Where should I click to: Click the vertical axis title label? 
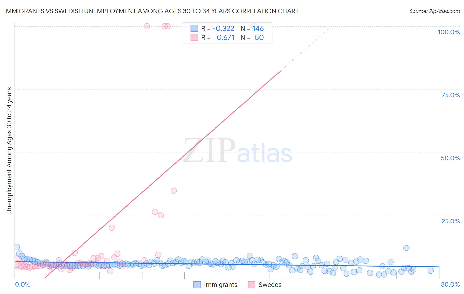9,150
